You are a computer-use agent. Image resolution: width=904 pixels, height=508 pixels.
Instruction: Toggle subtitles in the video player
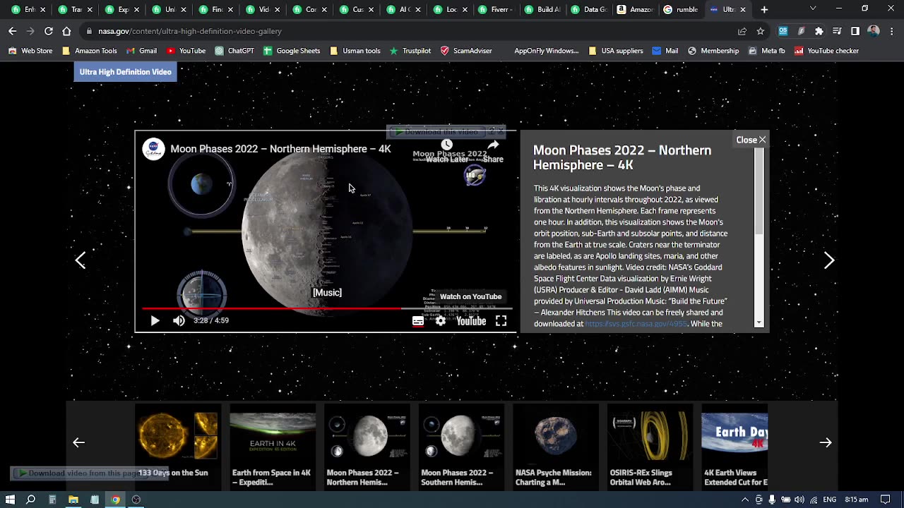point(418,321)
